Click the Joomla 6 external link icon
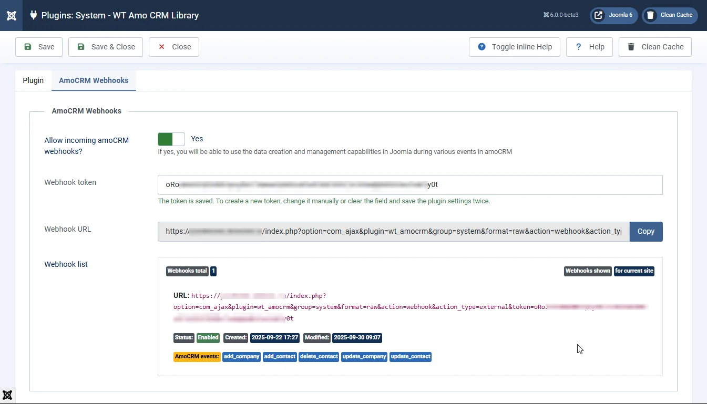This screenshot has width=707, height=404. coord(598,15)
